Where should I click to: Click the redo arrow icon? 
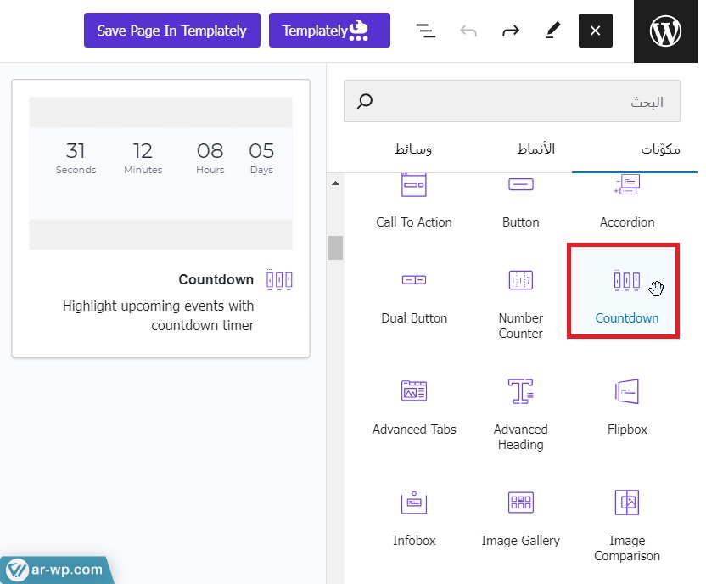coord(510,31)
